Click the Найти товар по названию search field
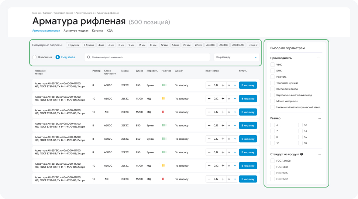This screenshot has height=199, width=358. click(147, 57)
